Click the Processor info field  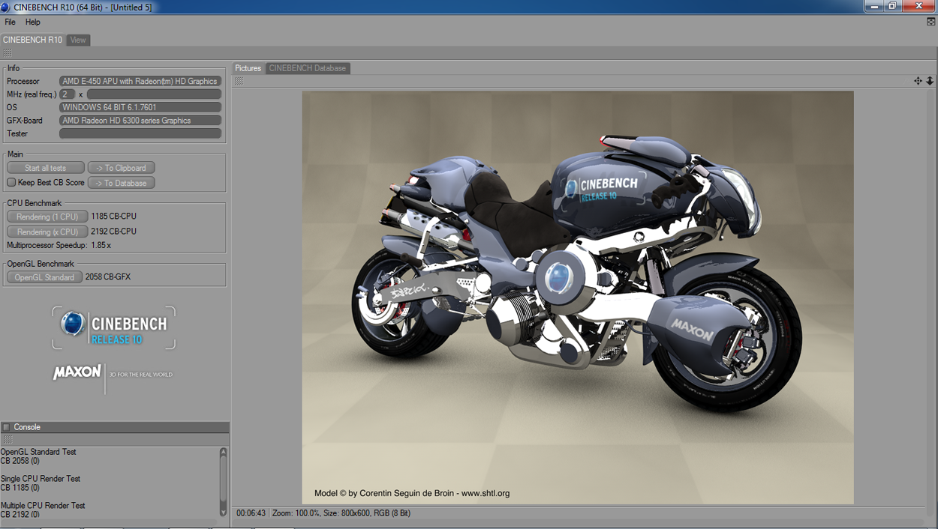click(x=140, y=81)
